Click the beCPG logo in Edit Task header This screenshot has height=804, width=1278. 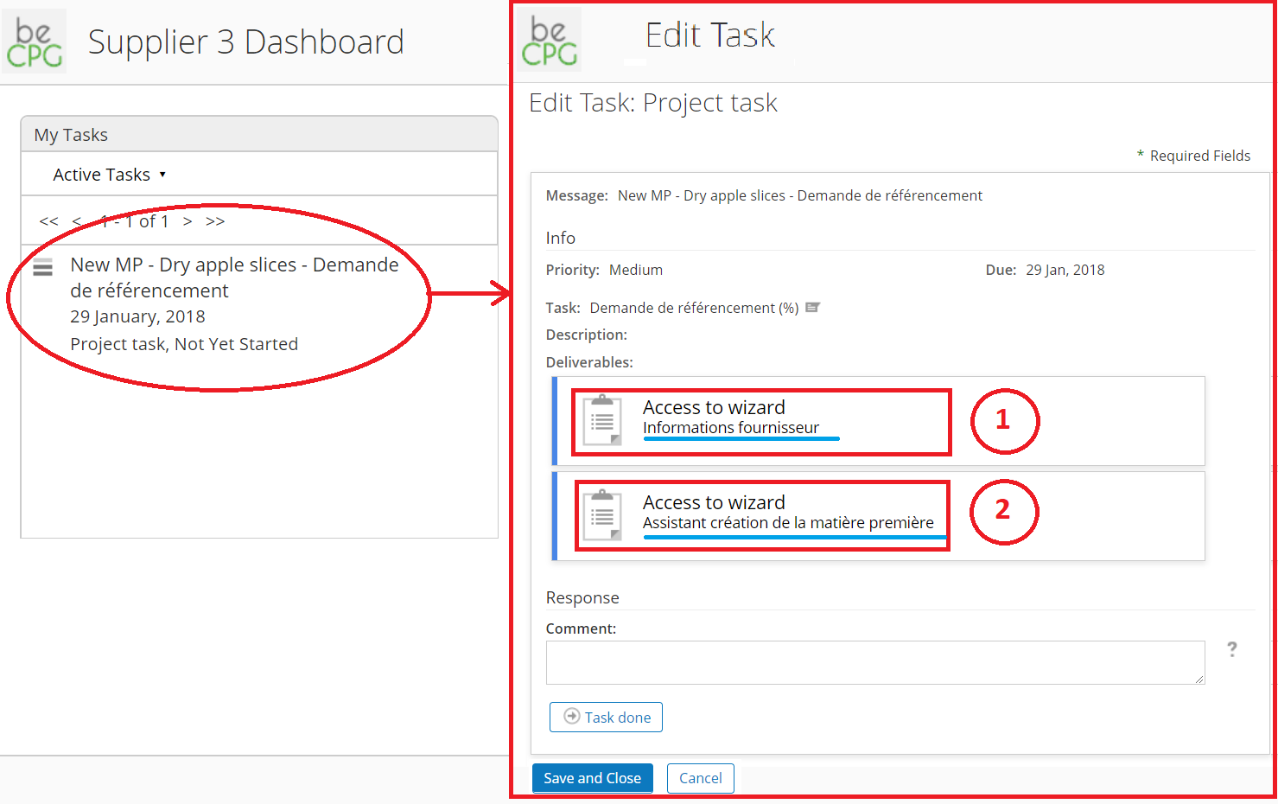(x=550, y=41)
